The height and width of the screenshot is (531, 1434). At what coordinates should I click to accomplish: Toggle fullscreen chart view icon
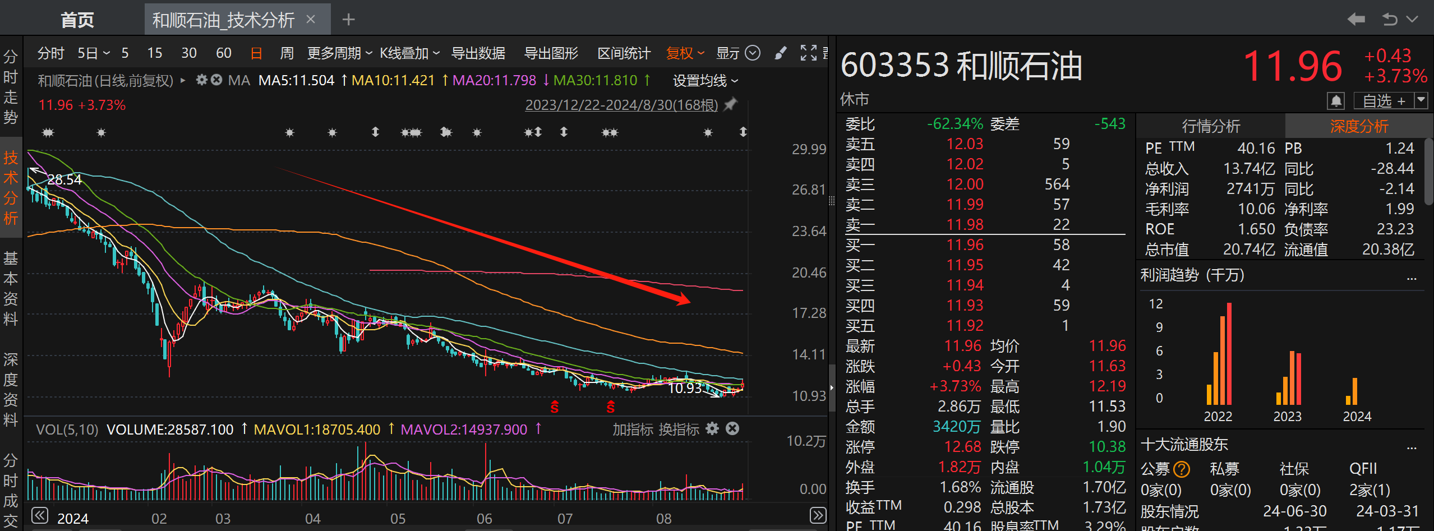pyautogui.click(x=808, y=53)
